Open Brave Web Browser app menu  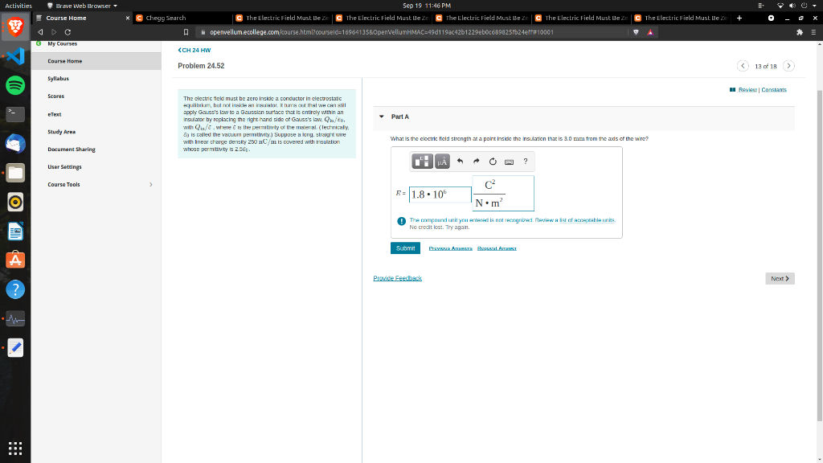(x=82, y=6)
